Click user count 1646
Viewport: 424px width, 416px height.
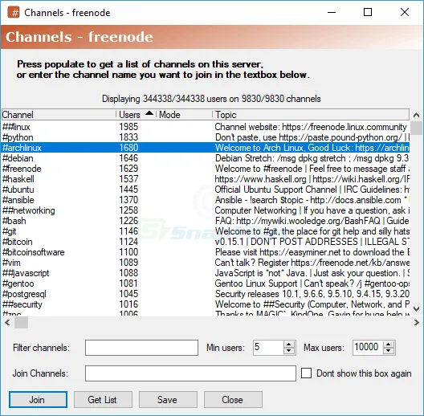(x=128, y=158)
